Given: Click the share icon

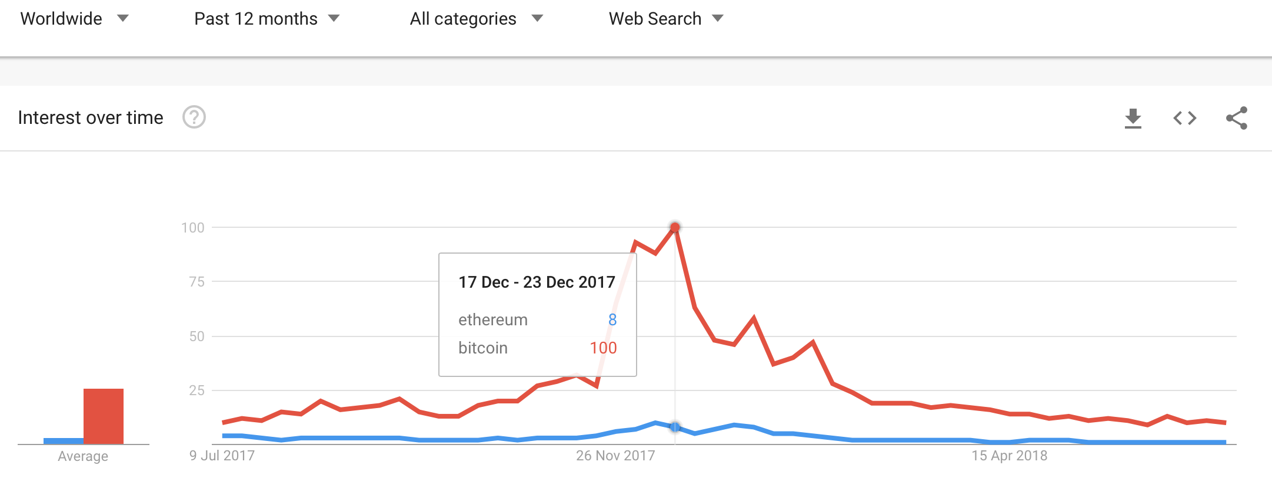Looking at the screenshot, I should coord(1236,118).
